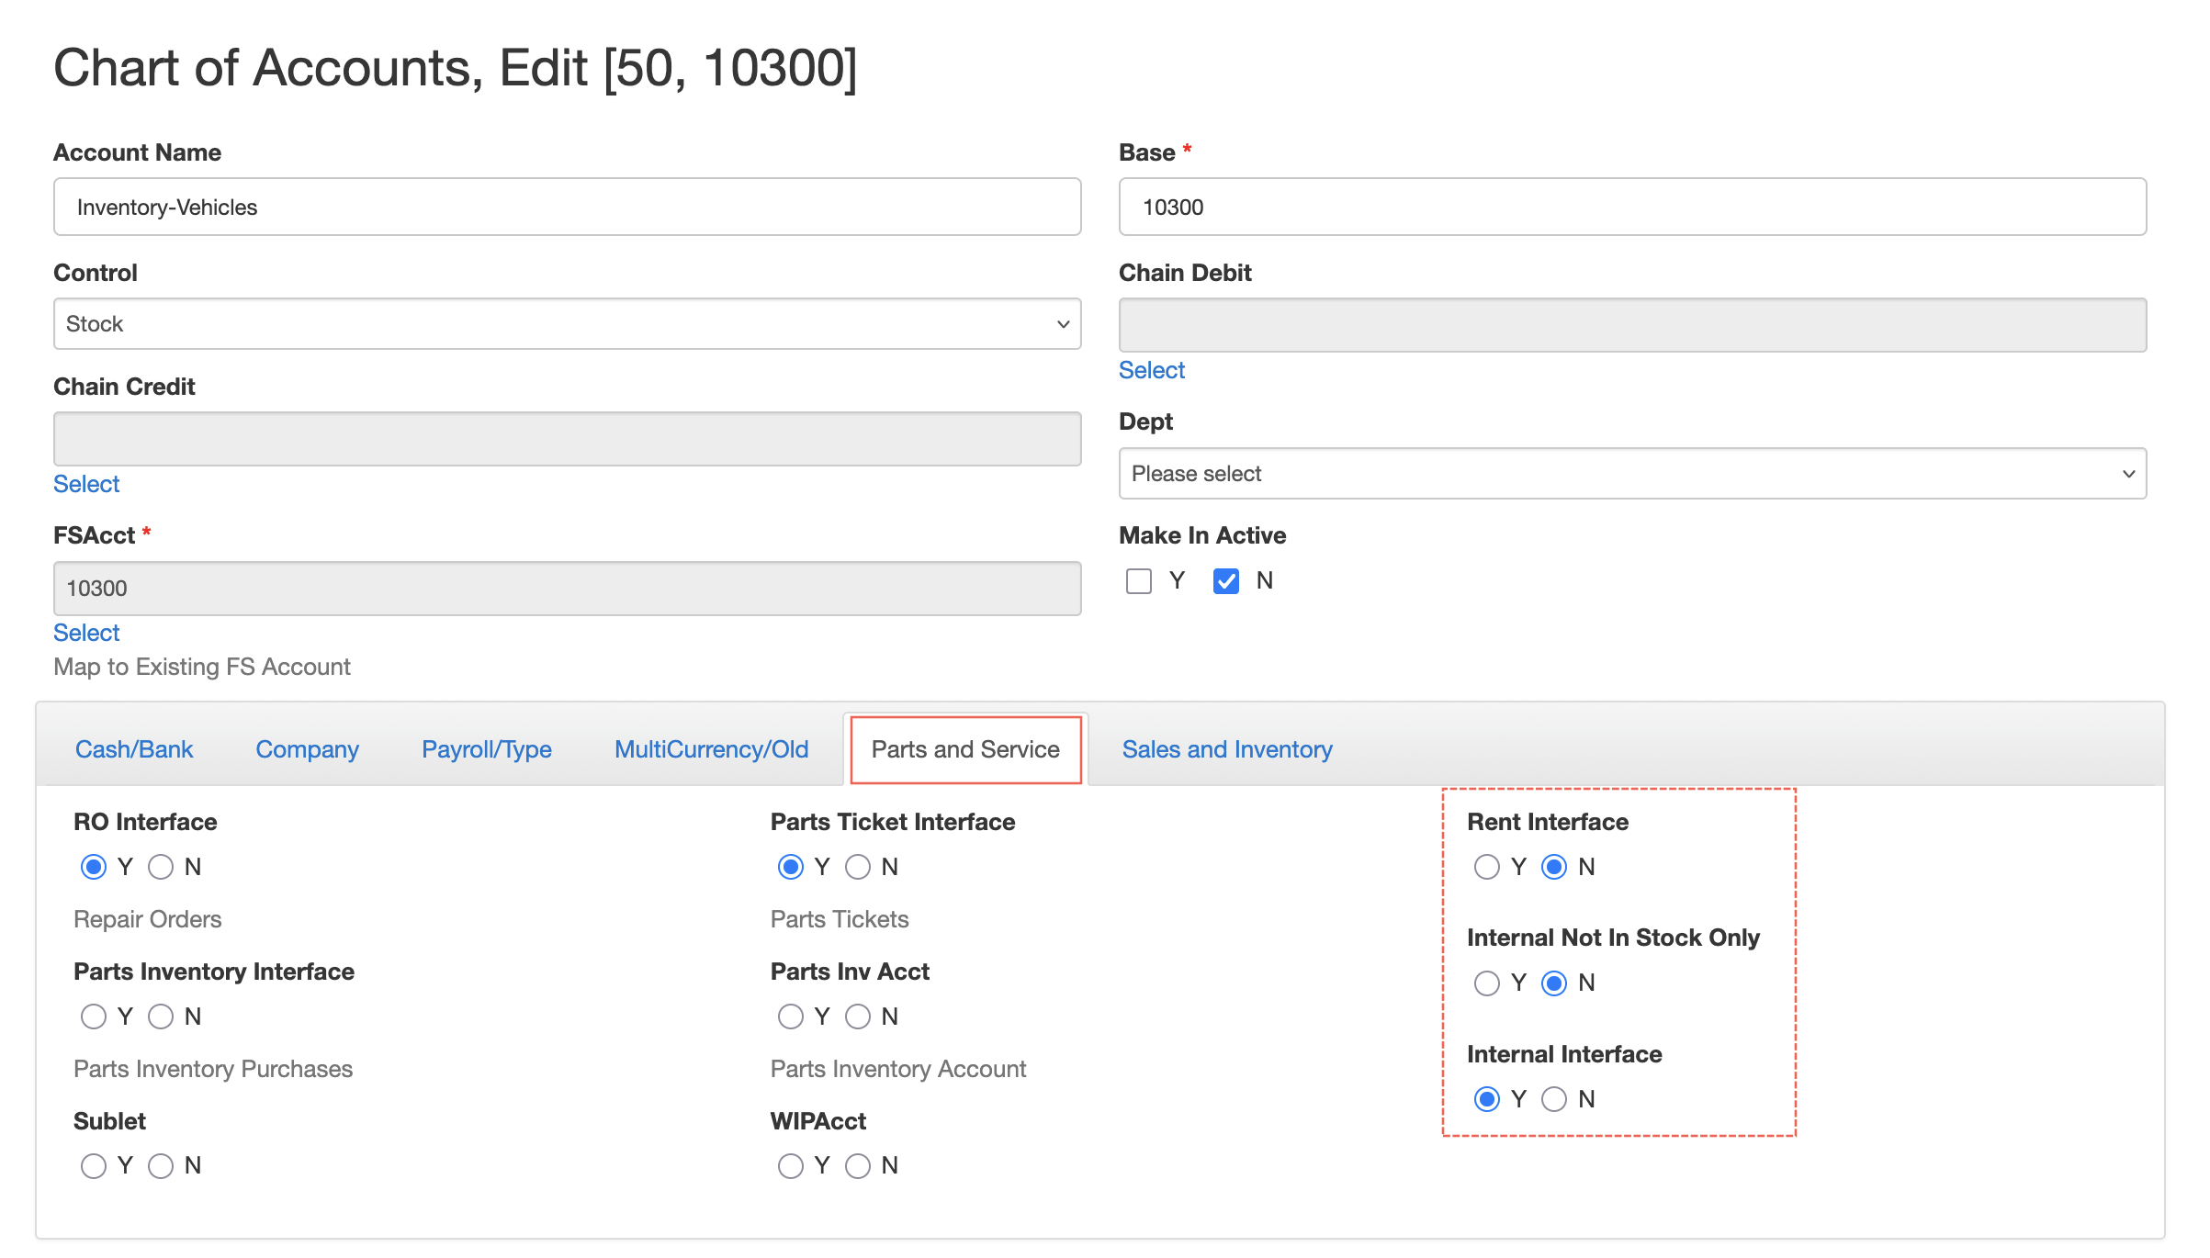Focus the Account Name input field

point(567,207)
